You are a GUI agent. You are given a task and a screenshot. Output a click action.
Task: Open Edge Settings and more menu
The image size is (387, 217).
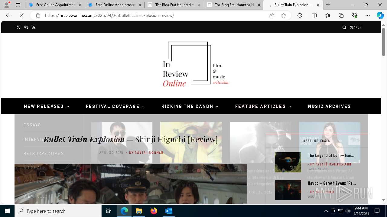368,15
